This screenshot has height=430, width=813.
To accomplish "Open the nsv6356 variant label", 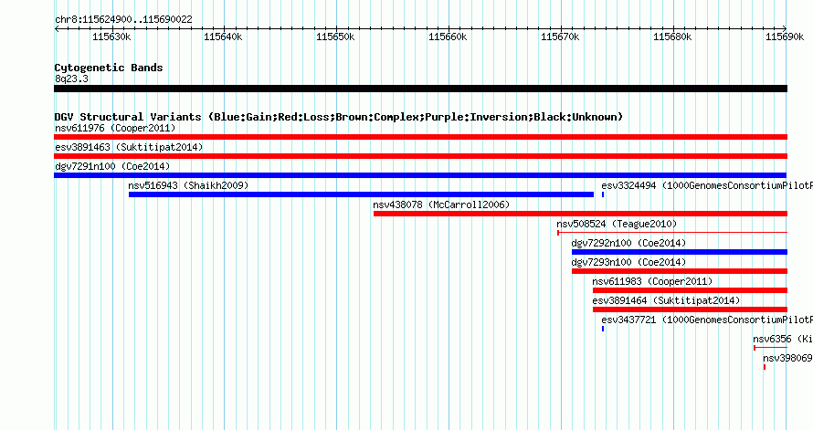I will pyautogui.click(x=783, y=339).
